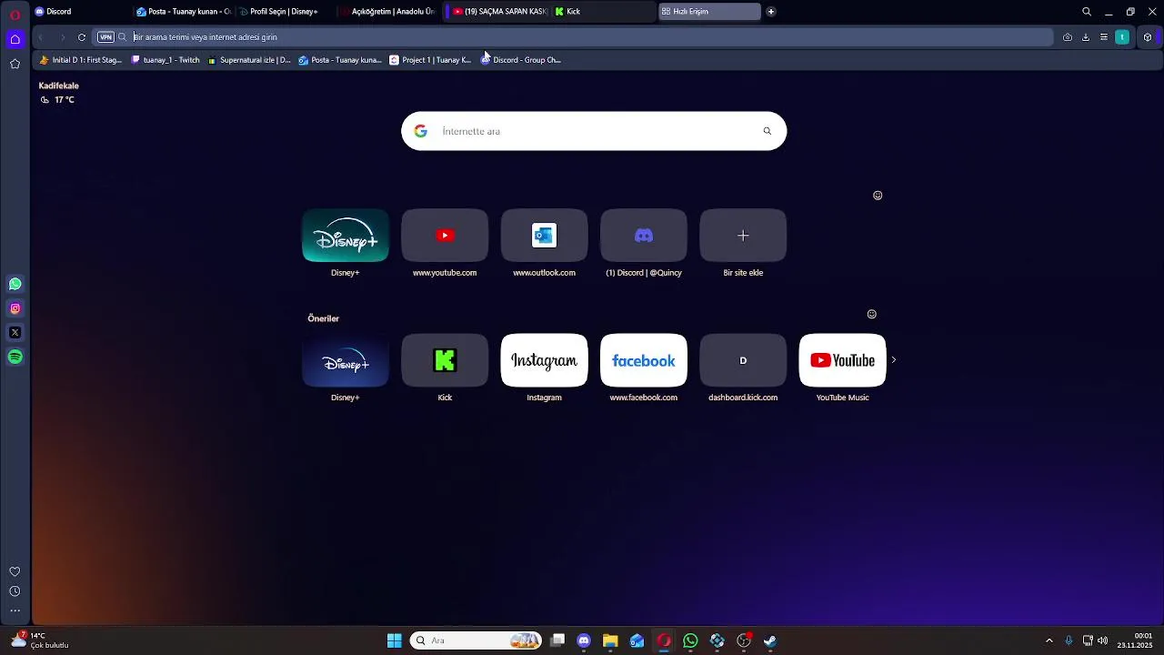This screenshot has width=1164, height=655.
Task: Open Steam from the Windows taskbar
Action: pos(770,640)
